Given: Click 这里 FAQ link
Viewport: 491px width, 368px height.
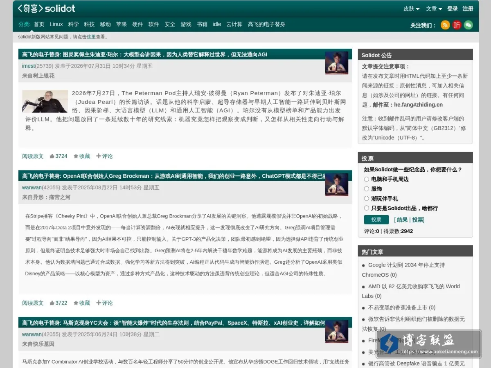Looking at the screenshot, I should point(91,37).
